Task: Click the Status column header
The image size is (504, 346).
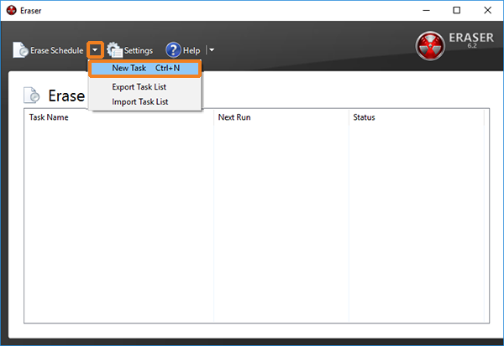Action: [x=364, y=117]
